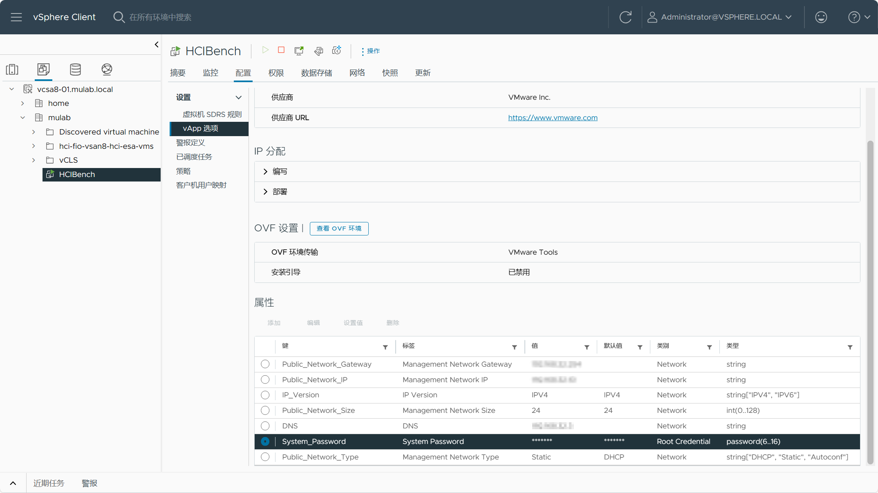This screenshot has height=493, width=878.
Task: Open the hamburger navigation menu
Action: (x=16, y=17)
